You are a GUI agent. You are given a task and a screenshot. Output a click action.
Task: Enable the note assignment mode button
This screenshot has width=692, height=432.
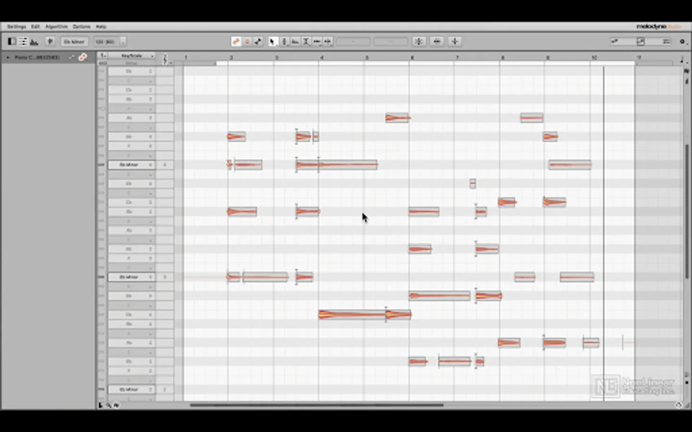(247, 42)
